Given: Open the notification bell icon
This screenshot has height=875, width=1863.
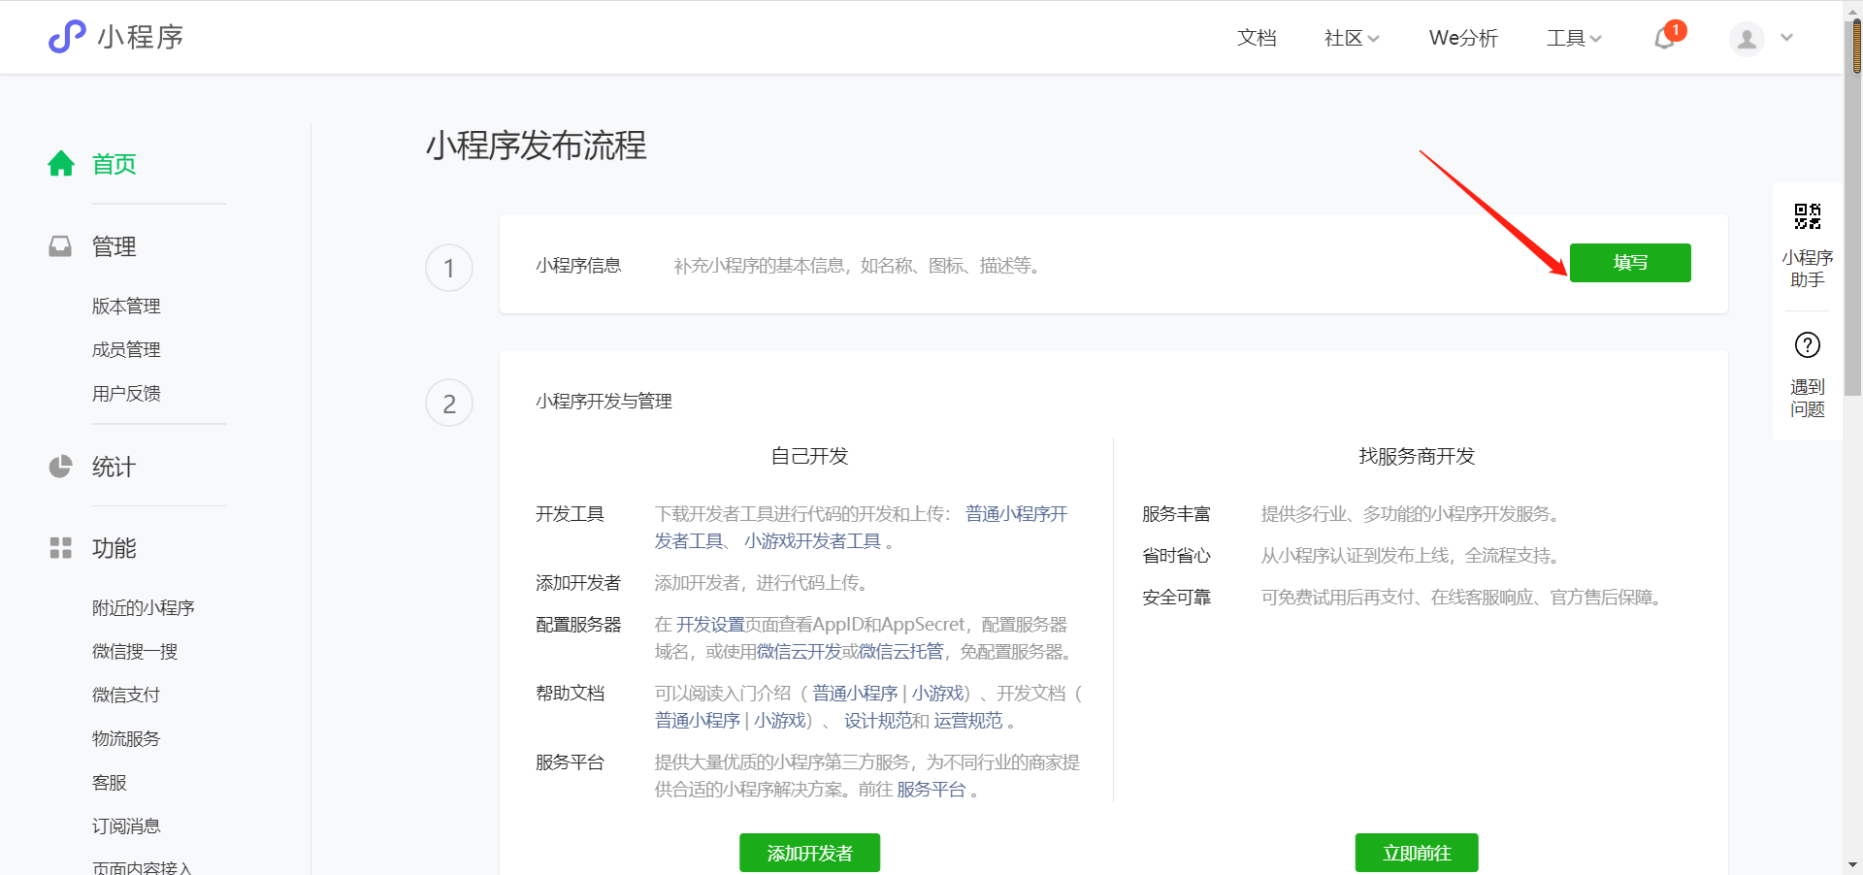Looking at the screenshot, I should click(1665, 38).
